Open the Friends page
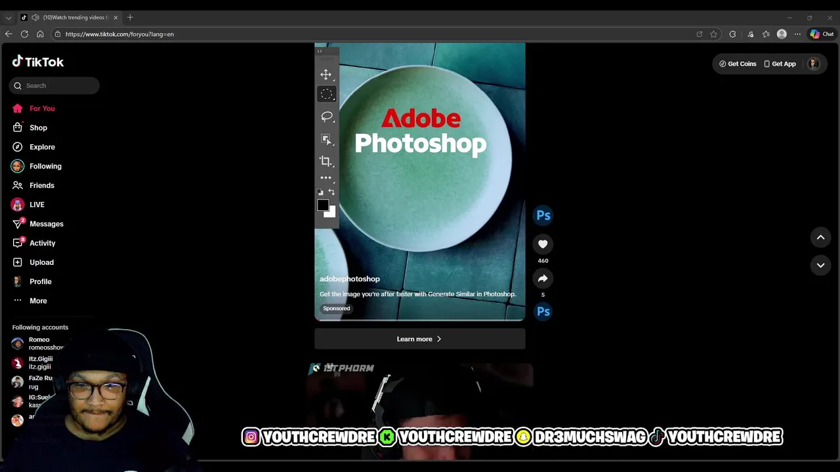This screenshot has height=472, width=840. (x=41, y=186)
